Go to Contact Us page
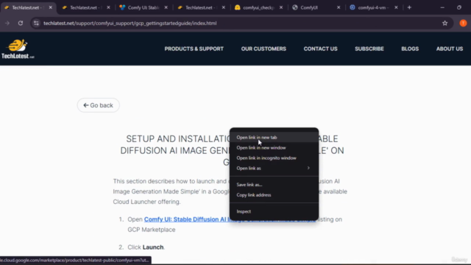The image size is (471, 265). [320, 49]
